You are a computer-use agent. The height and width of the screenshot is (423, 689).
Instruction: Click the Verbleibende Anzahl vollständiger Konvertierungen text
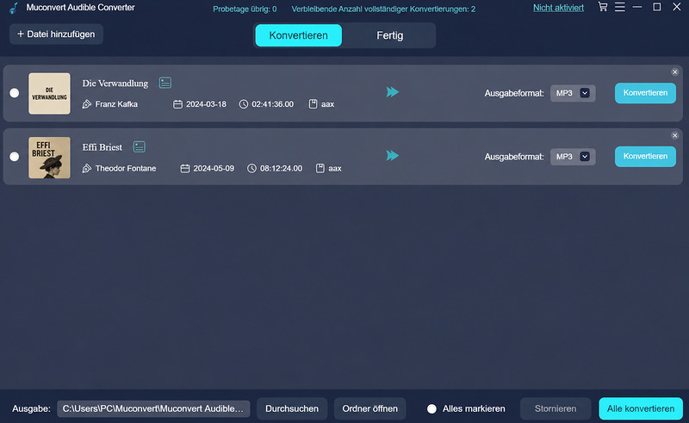tap(383, 9)
